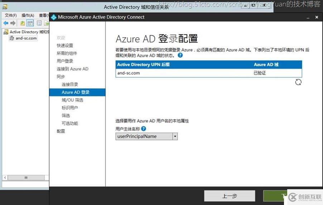The width and height of the screenshot is (323, 205).
Task: Open the userPrincipalName dropdown
Action: [175, 136]
